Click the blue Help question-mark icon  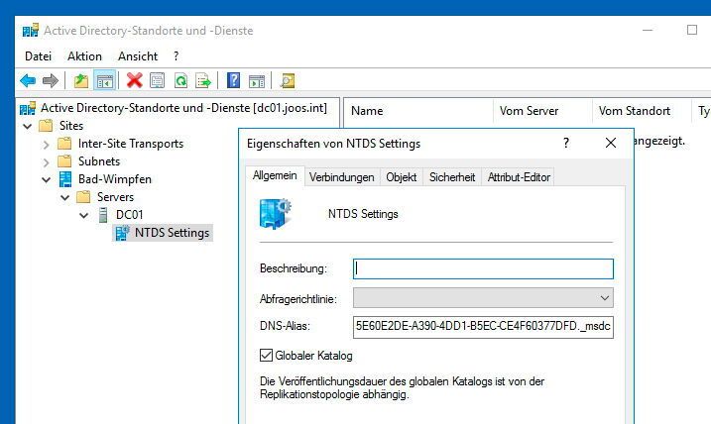tap(233, 80)
